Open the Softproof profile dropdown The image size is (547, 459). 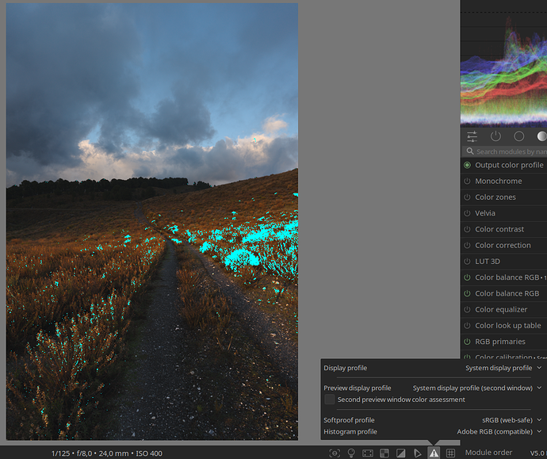pyautogui.click(x=511, y=420)
